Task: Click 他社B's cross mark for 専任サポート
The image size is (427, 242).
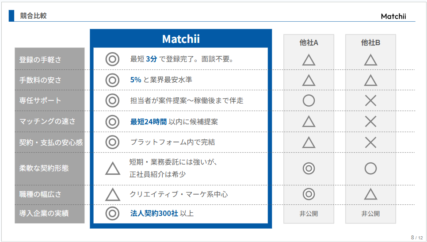Action: point(370,101)
